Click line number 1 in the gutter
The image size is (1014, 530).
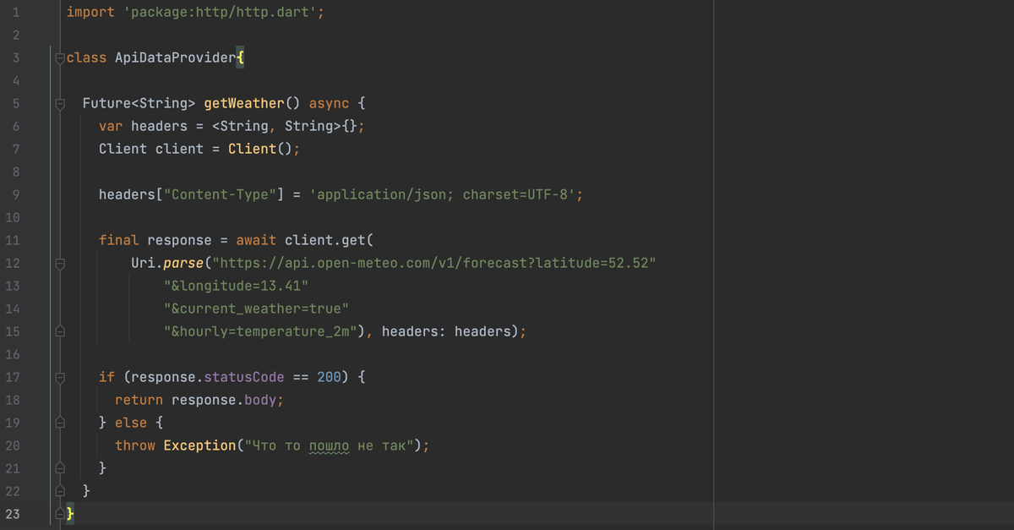[17, 13]
